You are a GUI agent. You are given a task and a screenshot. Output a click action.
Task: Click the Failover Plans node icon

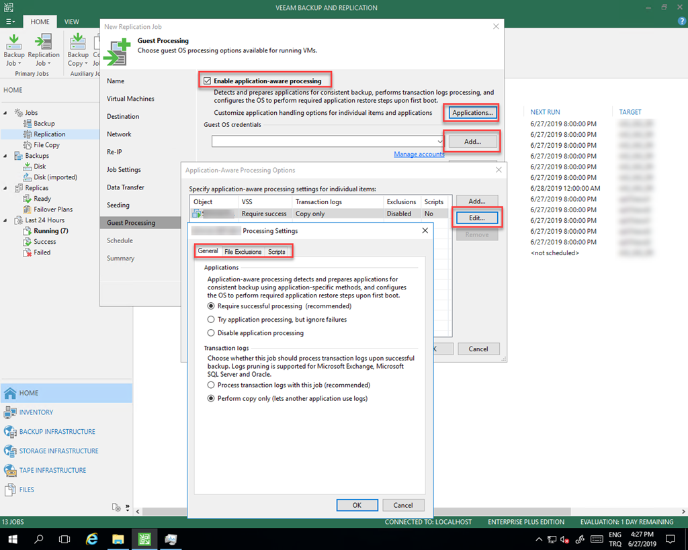point(28,210)
